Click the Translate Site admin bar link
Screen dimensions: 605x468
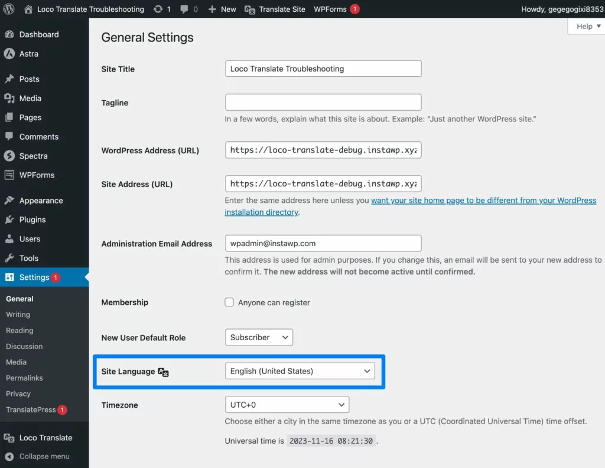(282, 9)
